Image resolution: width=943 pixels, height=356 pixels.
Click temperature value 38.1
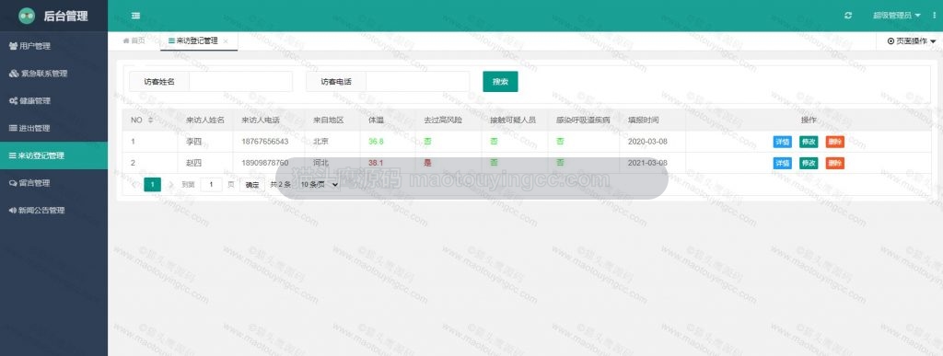tap(376, 164)
